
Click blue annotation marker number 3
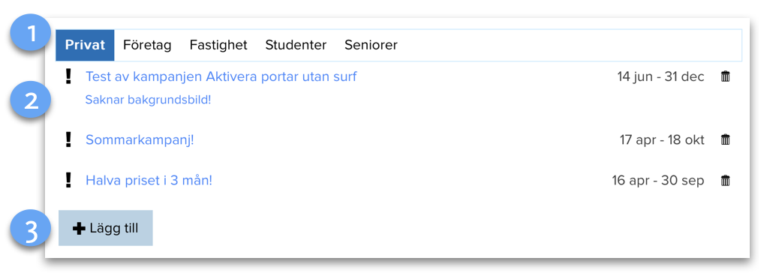(x=32, y=232)
